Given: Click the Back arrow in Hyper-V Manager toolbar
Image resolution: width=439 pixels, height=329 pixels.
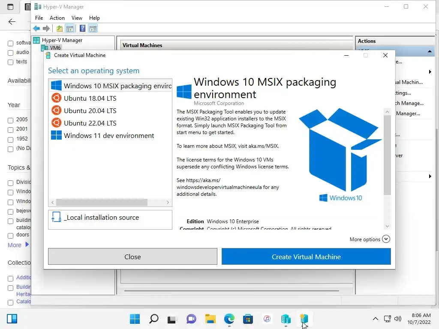Looking at the screenshot, I should 36,29.
